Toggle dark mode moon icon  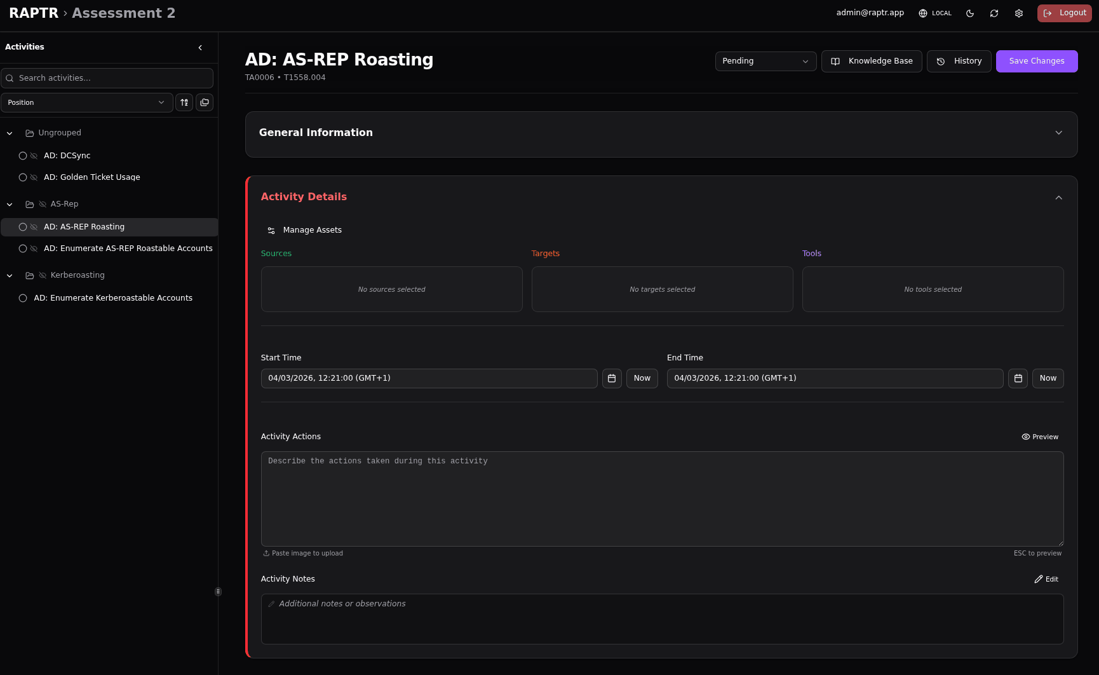970,13
